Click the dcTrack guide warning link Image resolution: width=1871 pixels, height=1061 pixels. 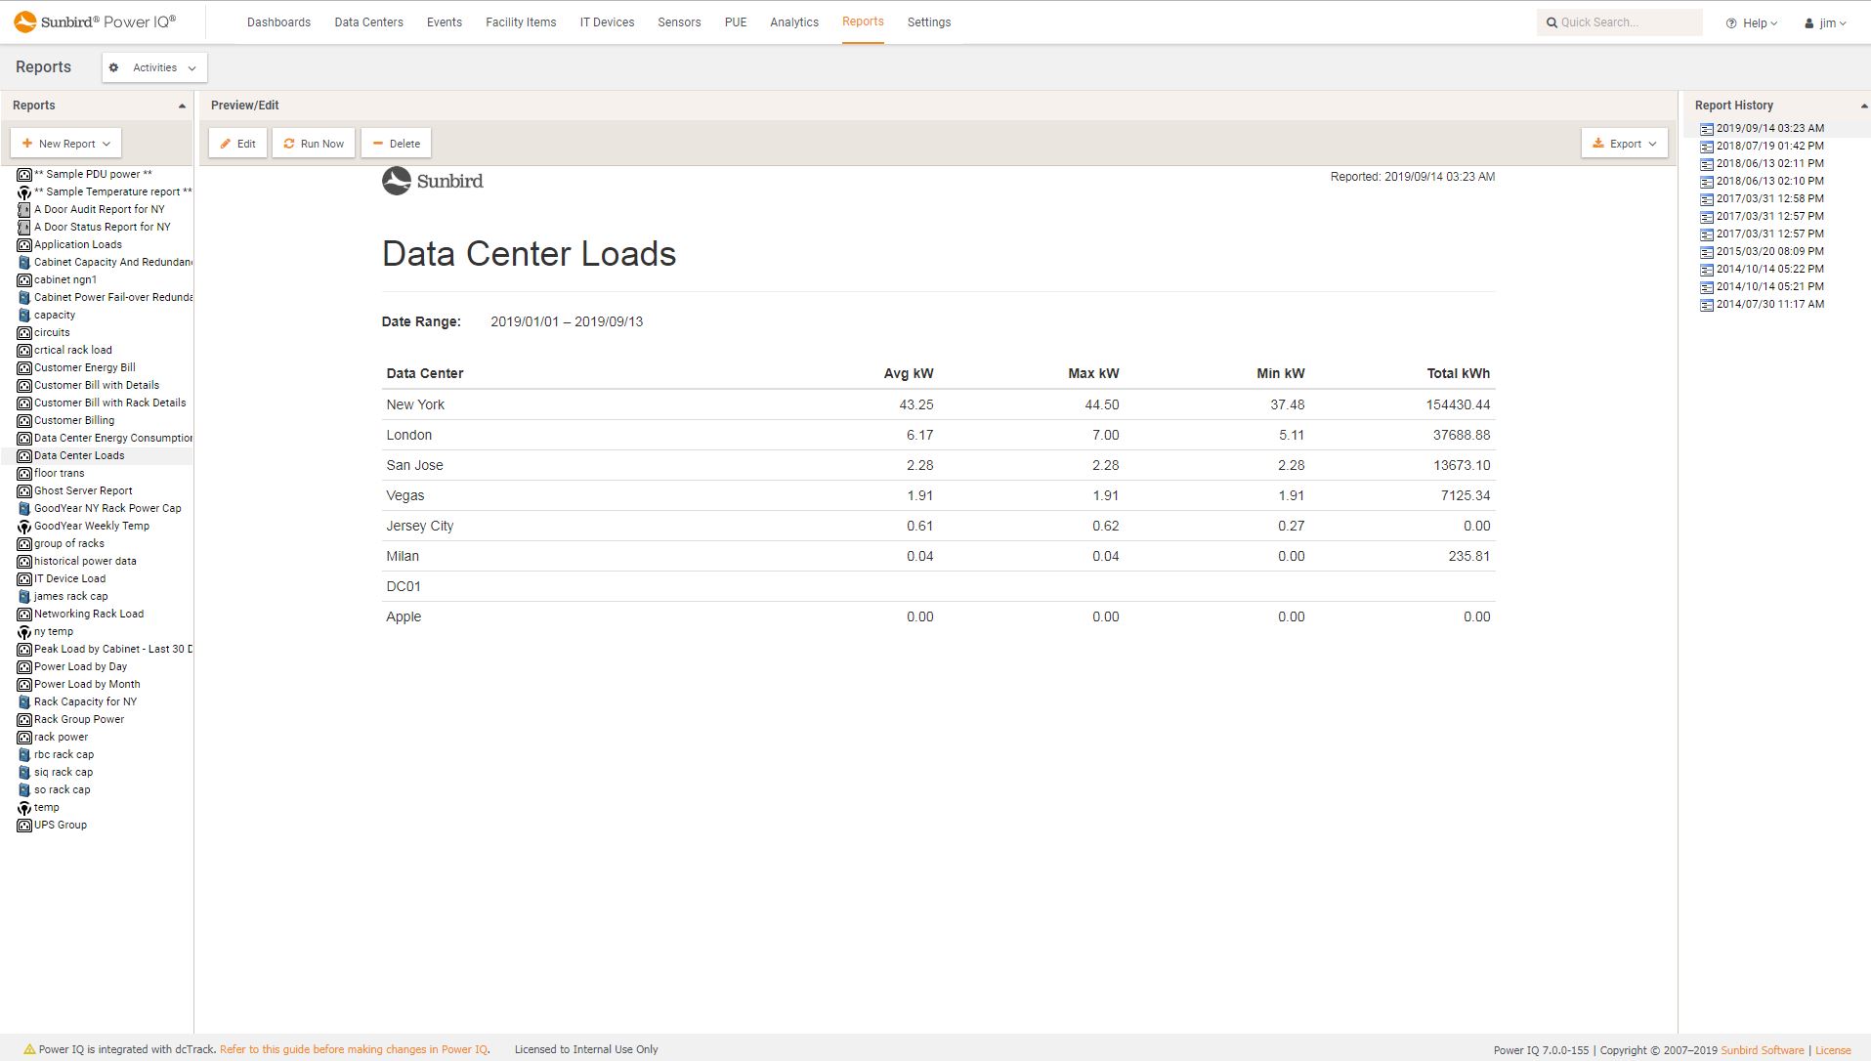(x=354, y=1048)
